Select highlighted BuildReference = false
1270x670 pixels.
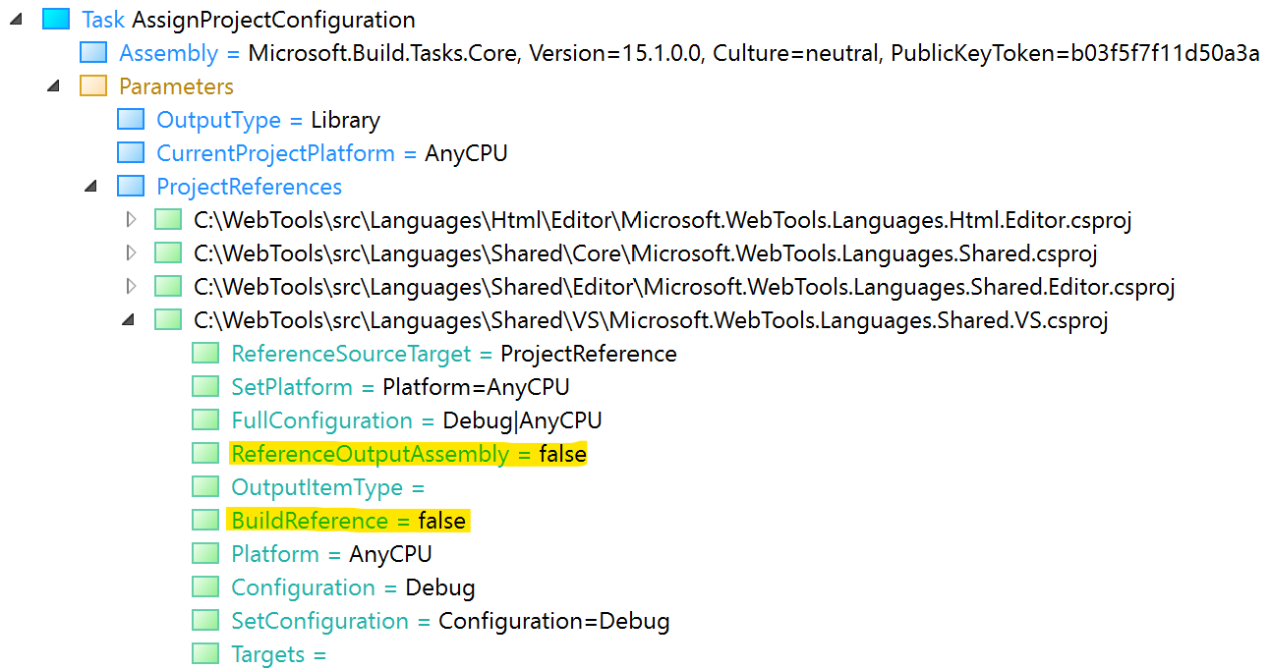point(348,521)
